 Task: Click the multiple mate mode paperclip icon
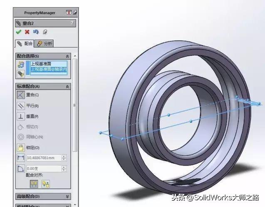point(21,74)
